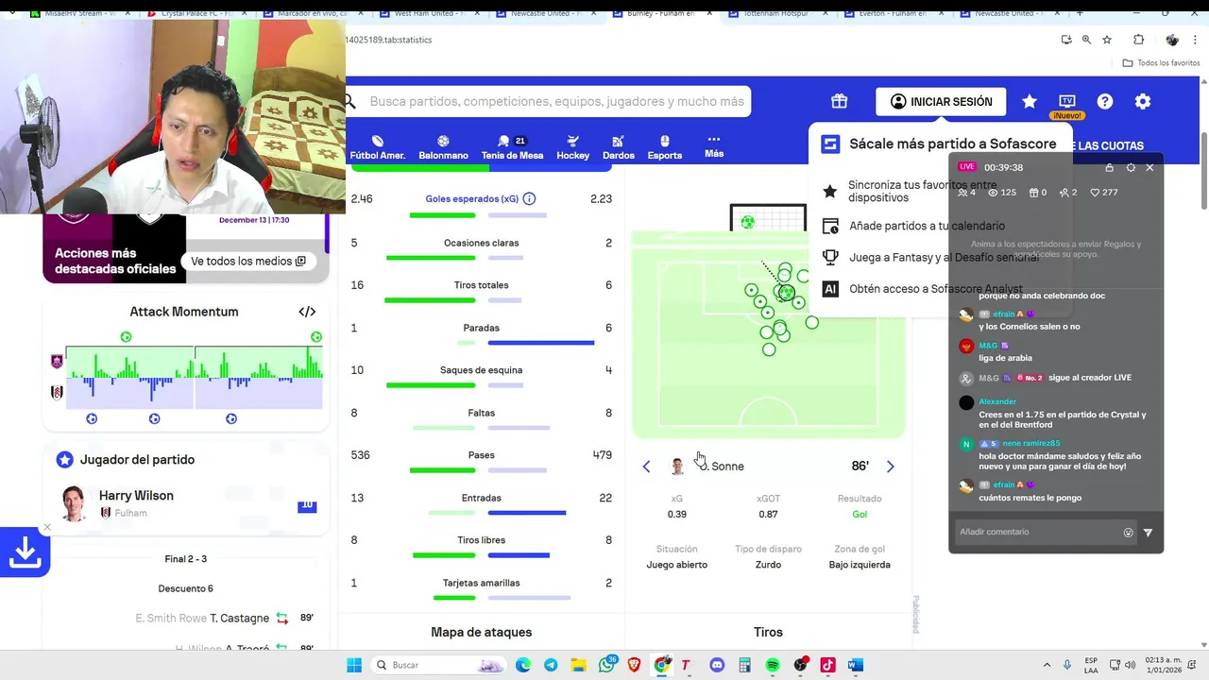
Task: Open the favorites star in Sofascore header
Action: (x=1030, y=101)
